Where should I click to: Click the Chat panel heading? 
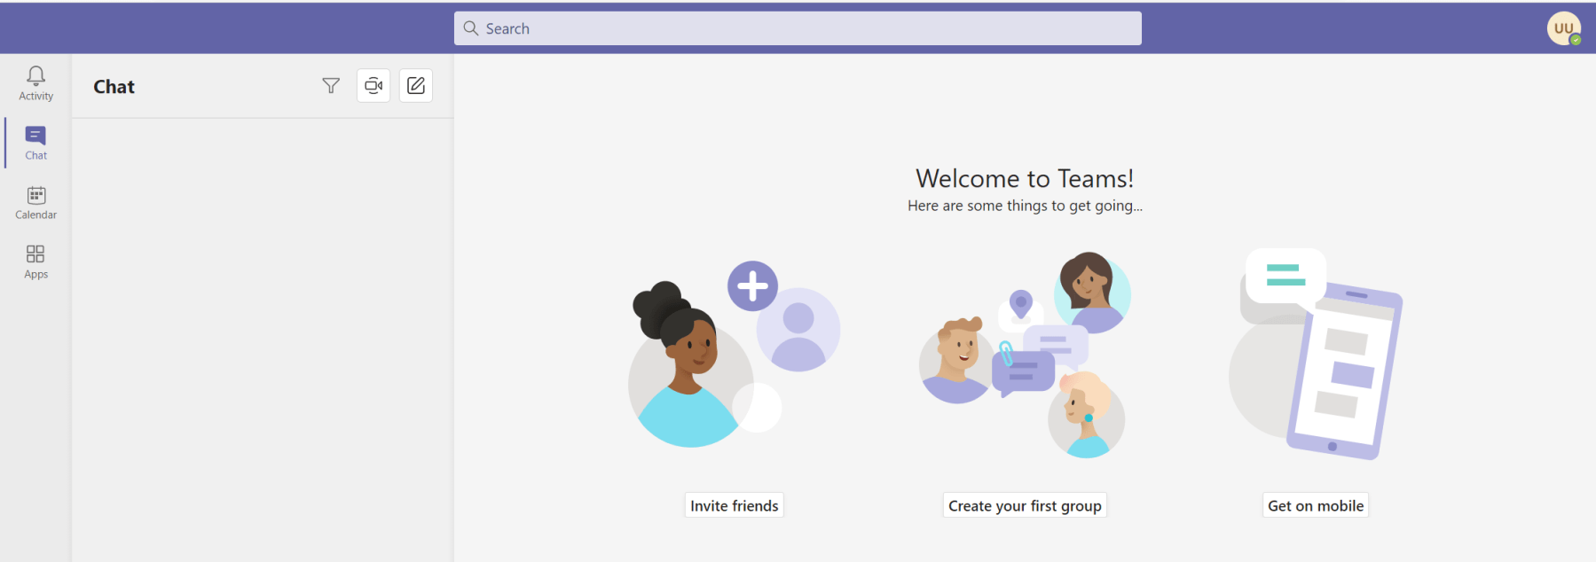tap(114, 87)
